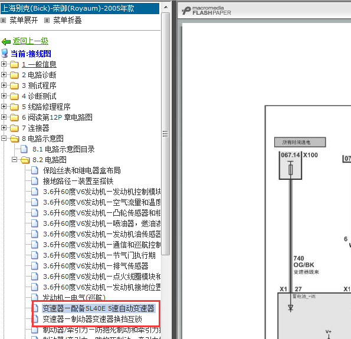Click the open folder icon of 8 电路示意图
This screenshot has width=351, height=339.
pos(15,139)
